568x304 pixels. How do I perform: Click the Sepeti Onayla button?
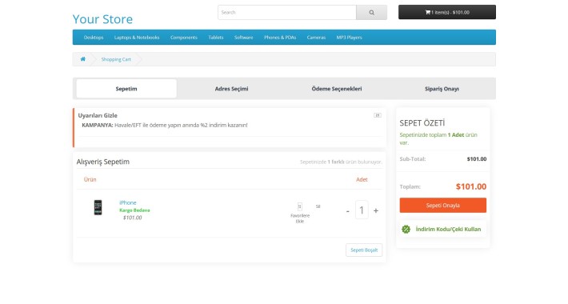[443, 205]
